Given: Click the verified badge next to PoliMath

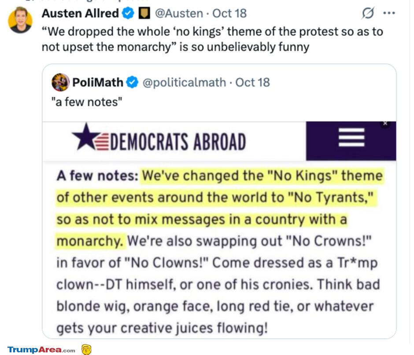Looking at the screenshot, I should [133, 82].
